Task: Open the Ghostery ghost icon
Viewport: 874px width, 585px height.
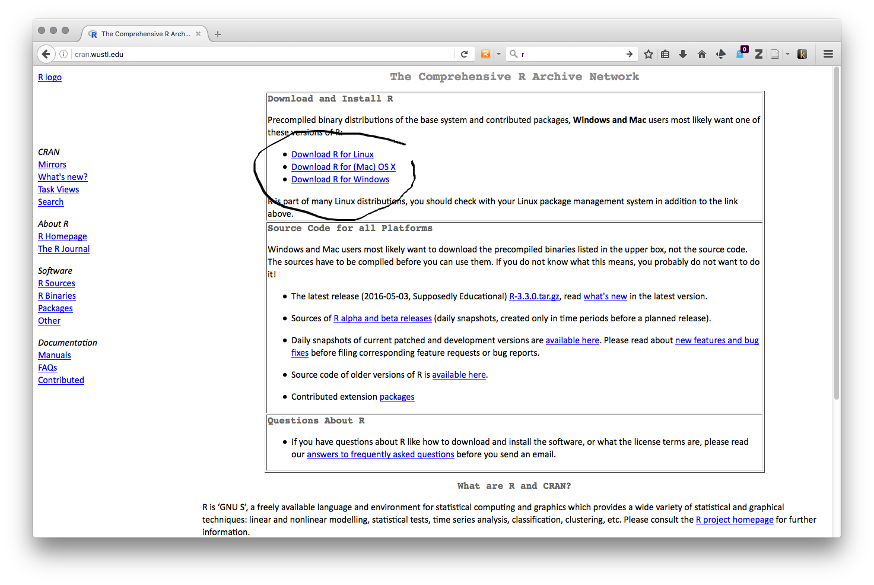Action: tap(740, 53)
